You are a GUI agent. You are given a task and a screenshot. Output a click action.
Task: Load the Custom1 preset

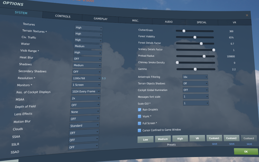[214, 138]
